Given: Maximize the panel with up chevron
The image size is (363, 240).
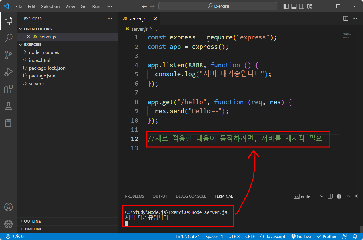Looking at the screenshot, I should pos(349,196).
